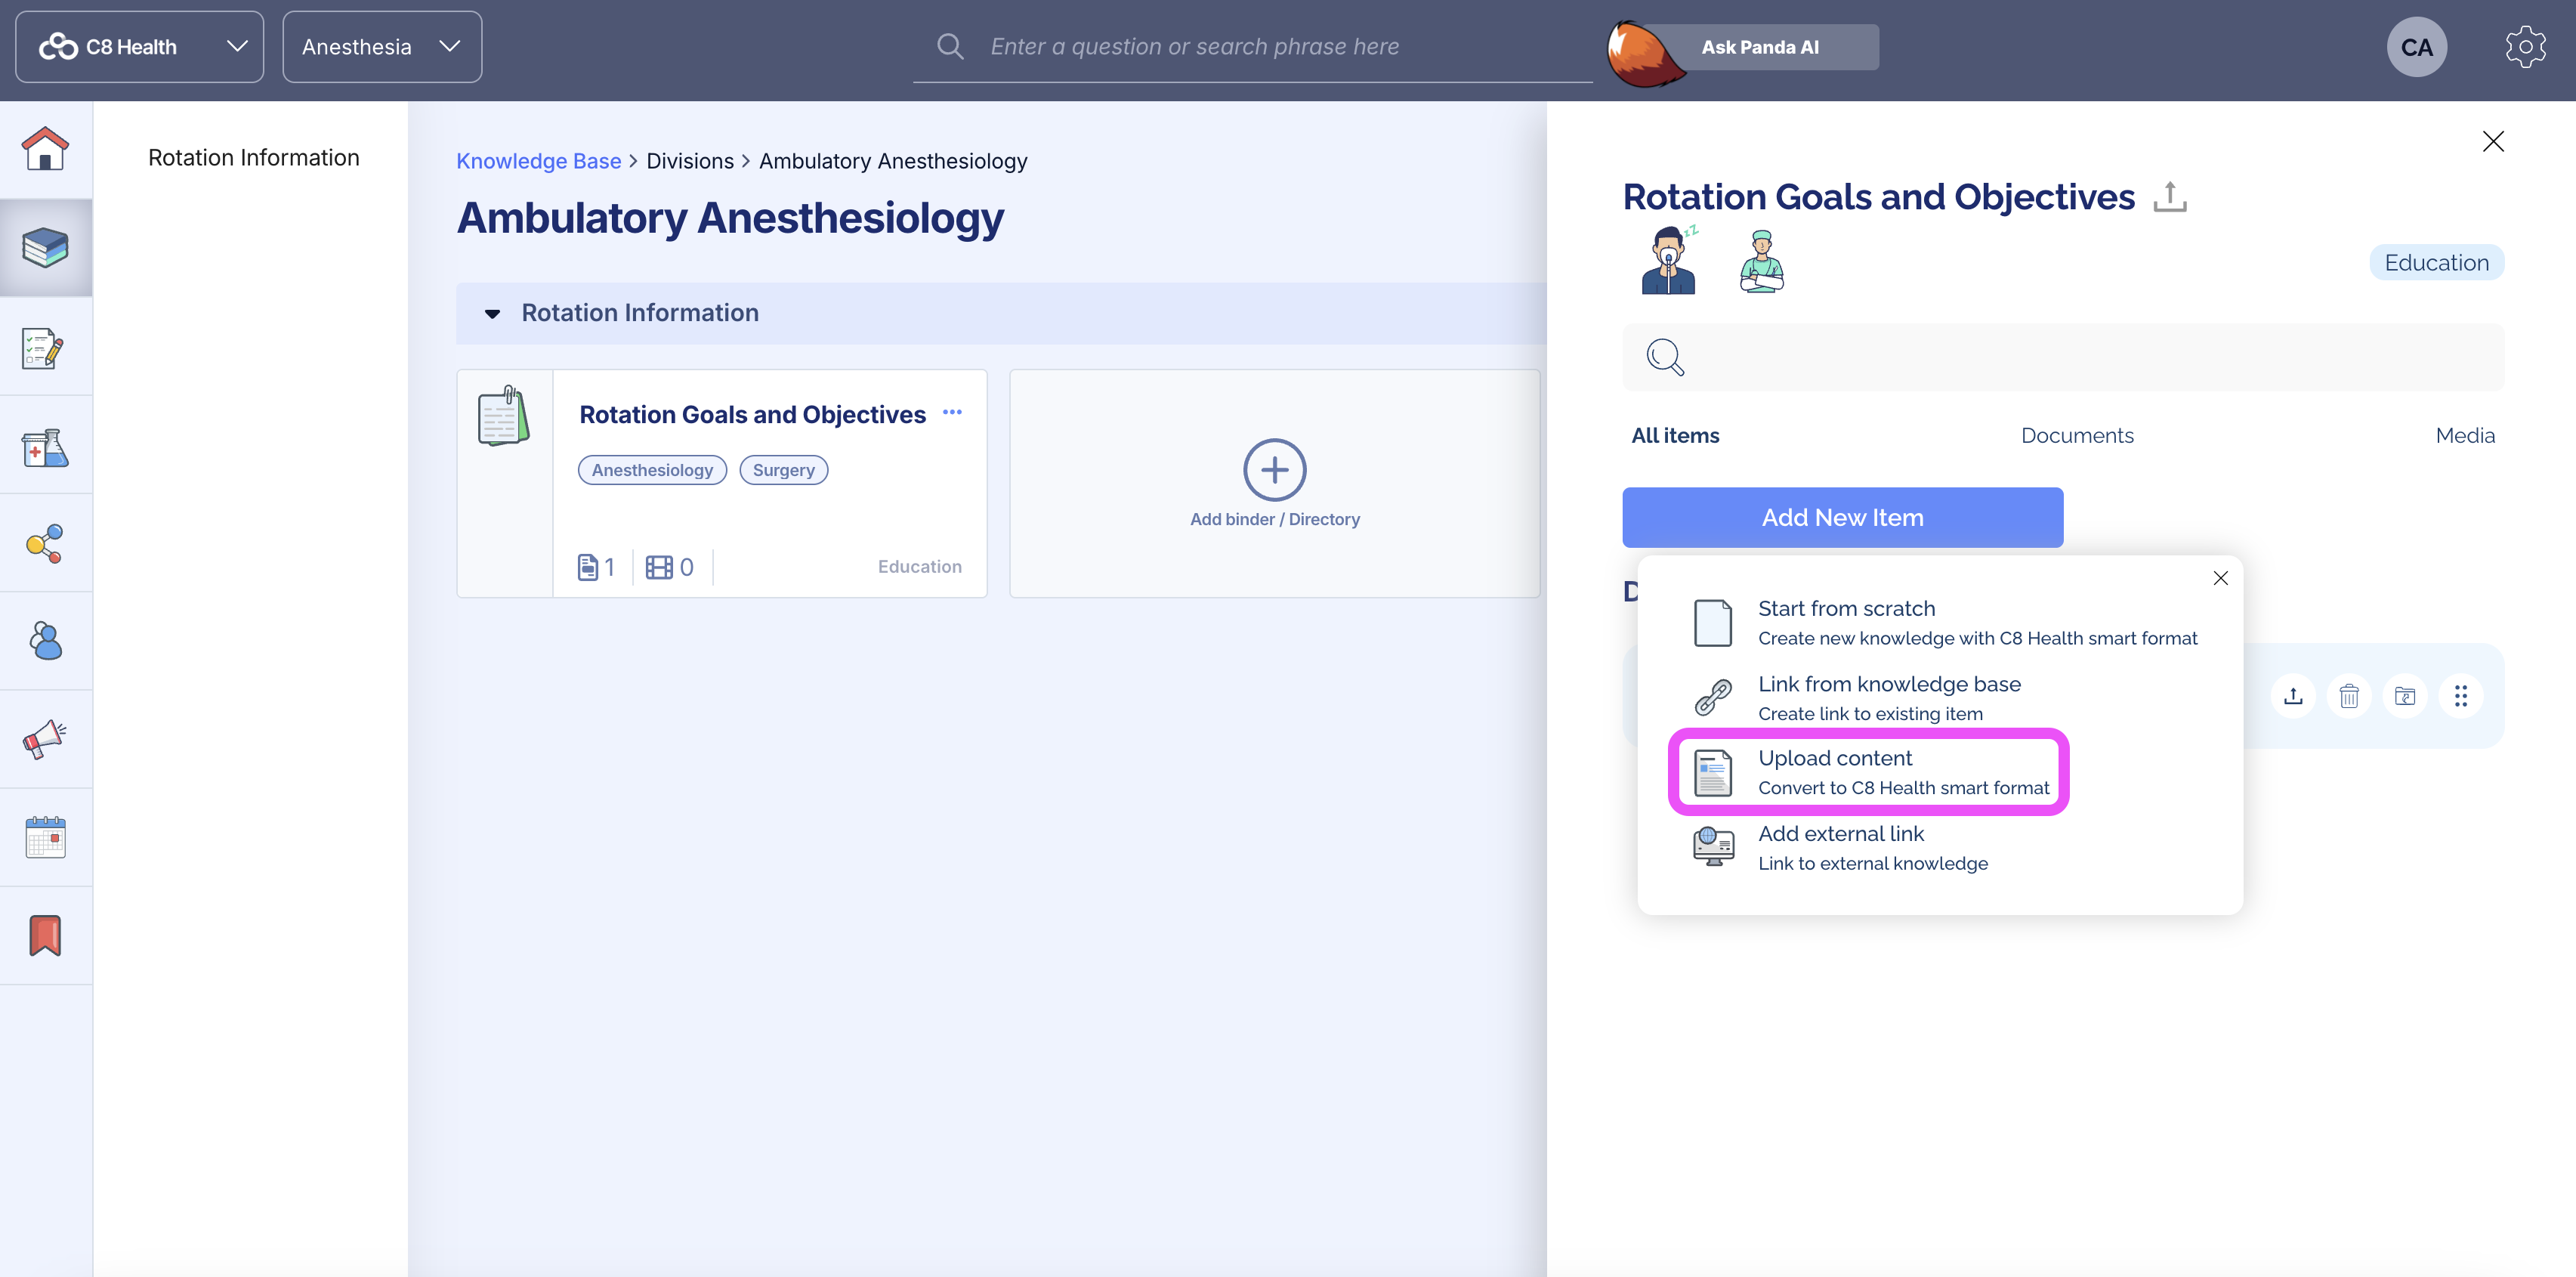Click the Divisions breadcrumb text
The image size is (2576, 1277).
689,161
